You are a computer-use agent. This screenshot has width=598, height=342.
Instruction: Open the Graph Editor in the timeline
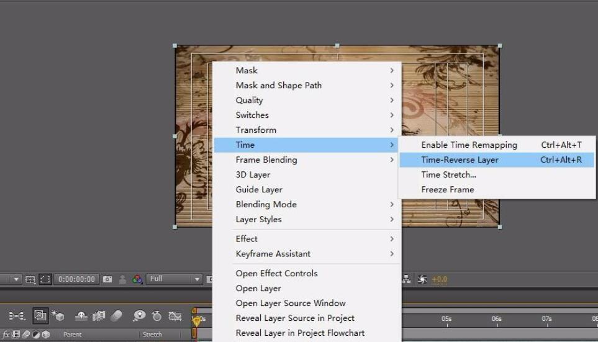175,316
